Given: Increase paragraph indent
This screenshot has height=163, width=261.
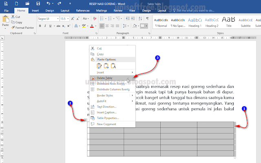Looking at the screenshot, I should [x=133, y=18].
